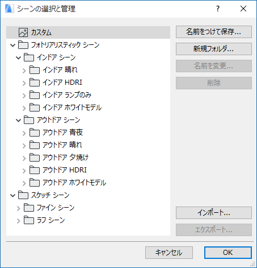Click the アウトドア シーン folder icon
Screen dimensions: 257x268
pyautogui.click(x=29, y=120)
